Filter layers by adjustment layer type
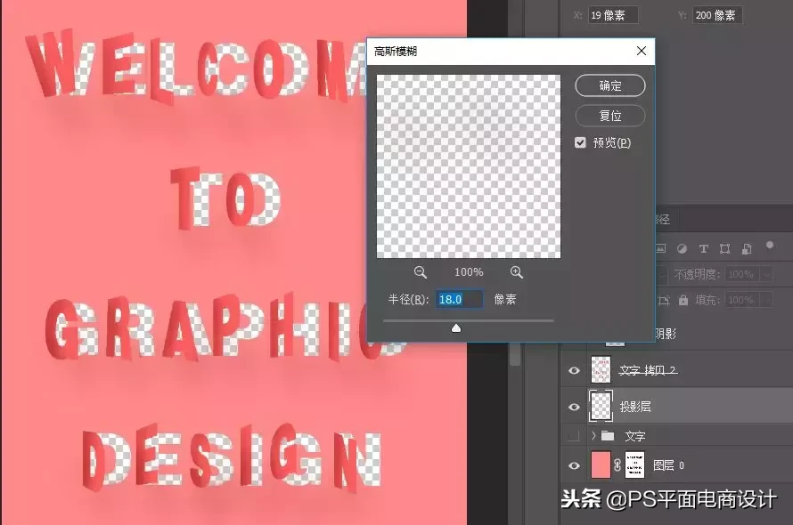 coord(682,248)
